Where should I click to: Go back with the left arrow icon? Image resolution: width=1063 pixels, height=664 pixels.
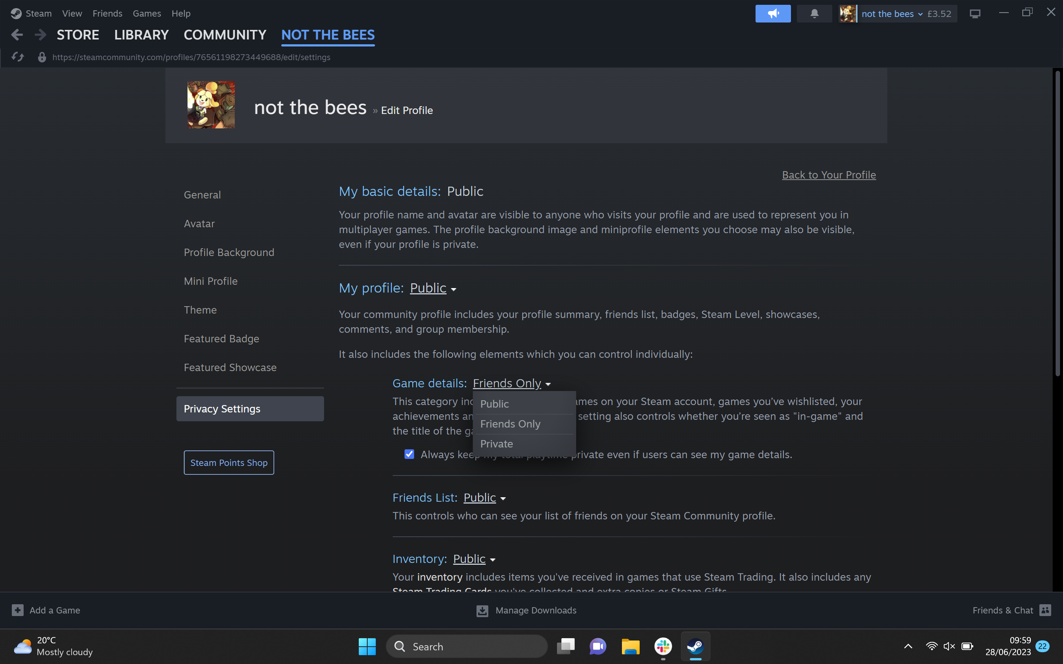(17, 35)
